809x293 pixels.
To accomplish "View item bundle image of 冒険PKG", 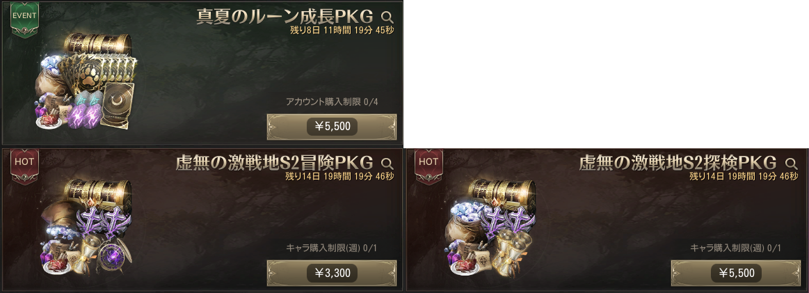I will (x=87, y=228).
